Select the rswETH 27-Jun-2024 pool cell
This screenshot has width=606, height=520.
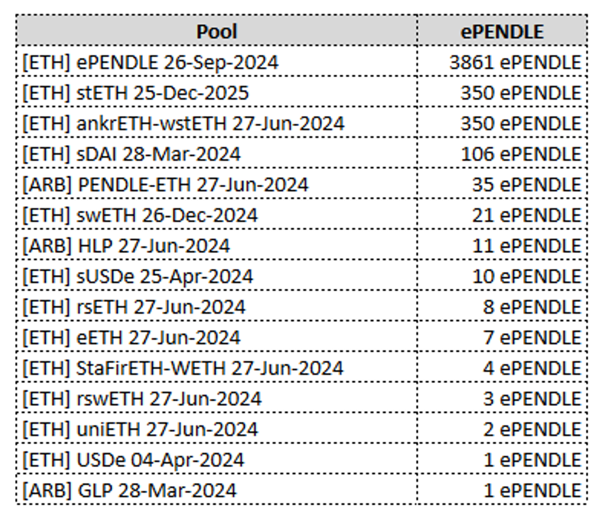coord(142,399)
